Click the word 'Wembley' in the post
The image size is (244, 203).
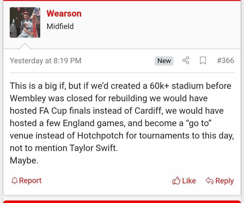28,98
